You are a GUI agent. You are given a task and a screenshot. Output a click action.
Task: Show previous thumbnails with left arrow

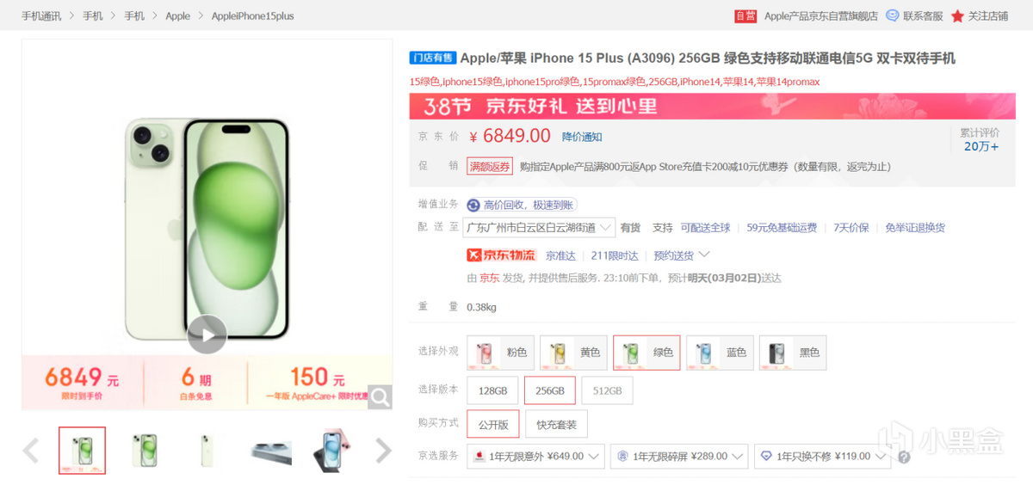coord(31,450)
